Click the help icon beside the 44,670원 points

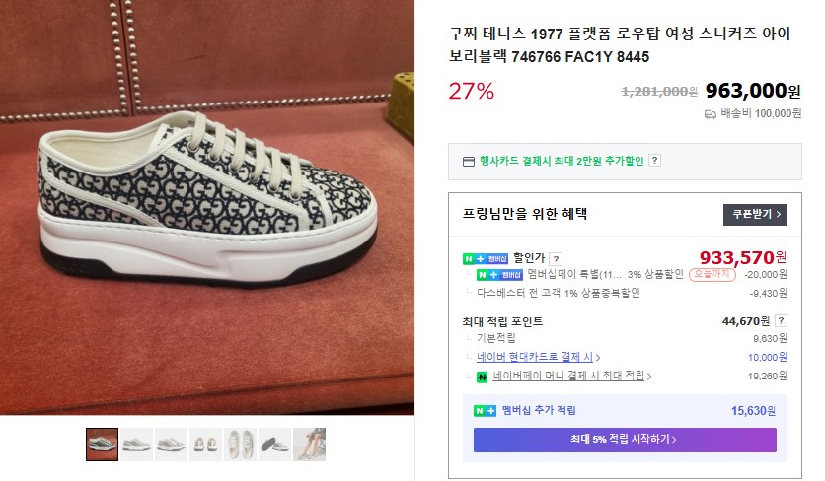pos(782,321)
